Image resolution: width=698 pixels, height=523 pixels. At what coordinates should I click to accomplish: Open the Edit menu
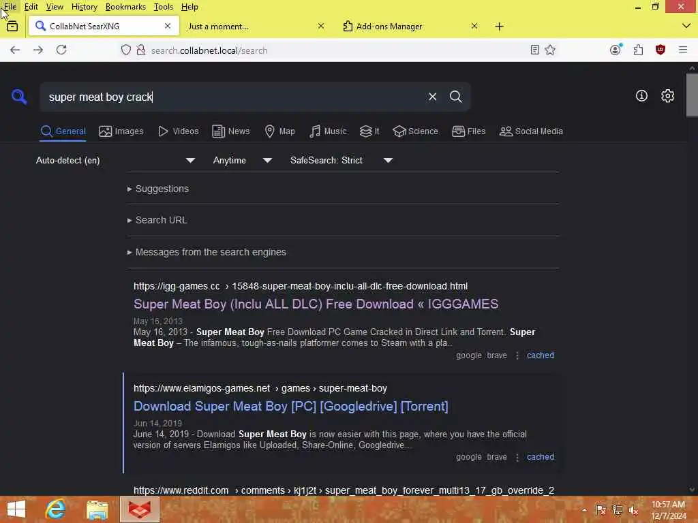click(31, 7)
